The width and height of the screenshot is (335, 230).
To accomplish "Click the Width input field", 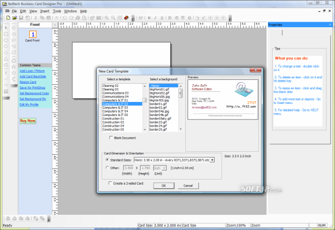I will (128, 168).
